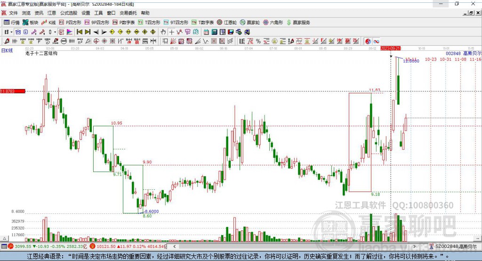Screen dimensions: 482x261
Task: Click the 日K线 label
Action: click(x=7, y=50)
